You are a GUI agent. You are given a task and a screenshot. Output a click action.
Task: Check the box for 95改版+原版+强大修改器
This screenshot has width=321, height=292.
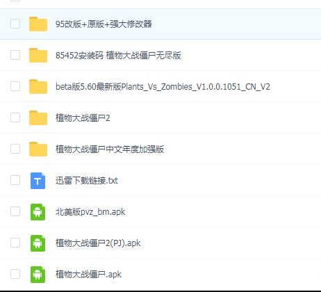[x=15, y=24]
